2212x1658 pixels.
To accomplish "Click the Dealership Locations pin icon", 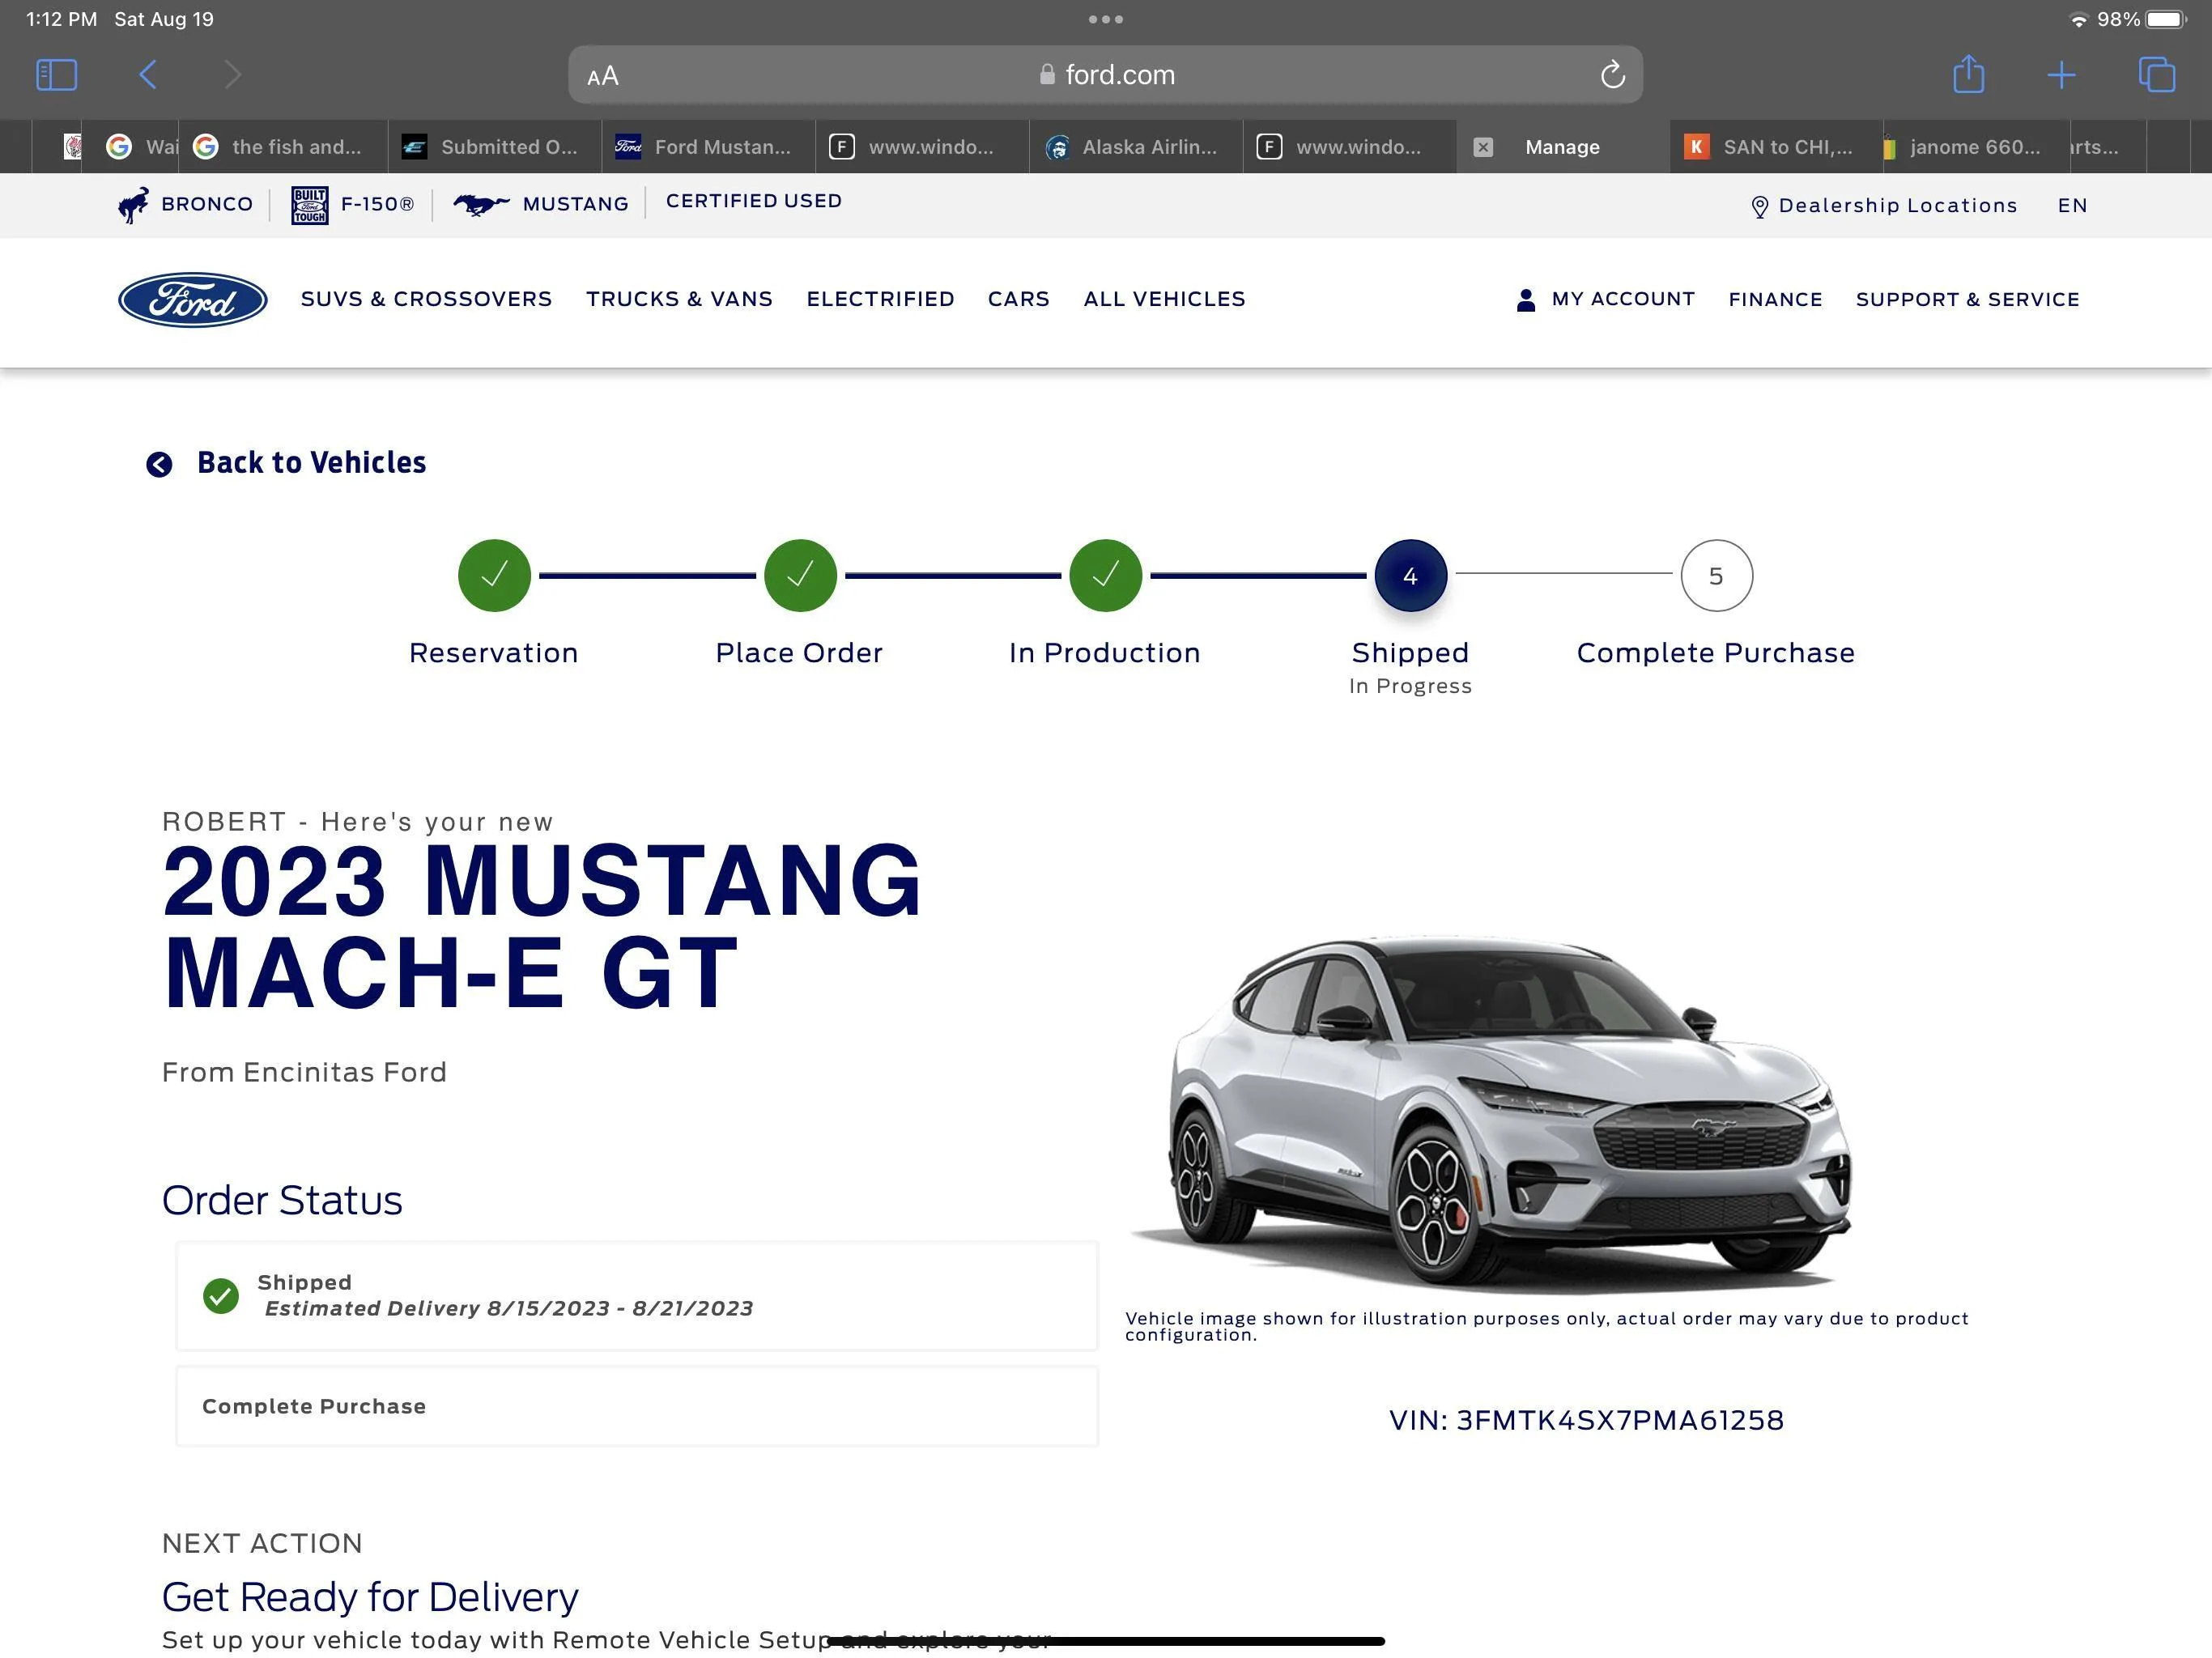I will pos(1760,207).
